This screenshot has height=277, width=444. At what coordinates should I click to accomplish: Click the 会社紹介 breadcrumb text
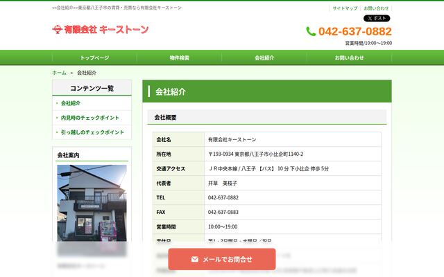87,73
